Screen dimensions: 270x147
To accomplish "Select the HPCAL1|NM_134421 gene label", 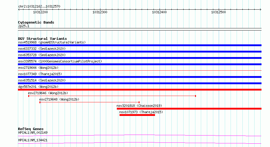I will point(33,140).
